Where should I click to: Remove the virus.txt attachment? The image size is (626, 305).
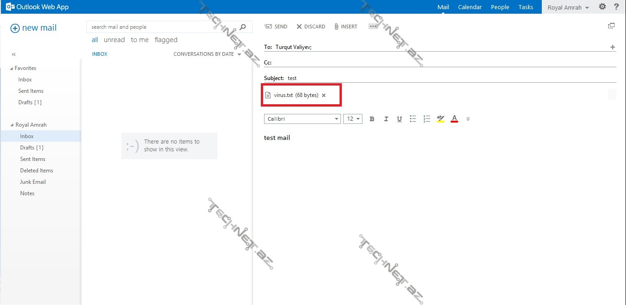[x=324, y=96]
